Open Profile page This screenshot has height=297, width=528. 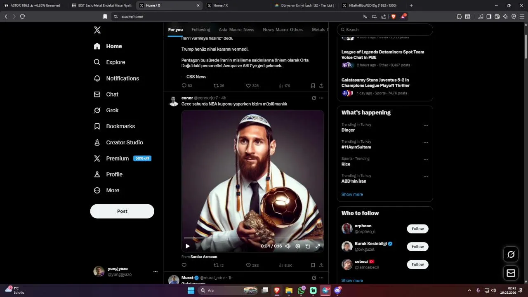tap(108, 174)
